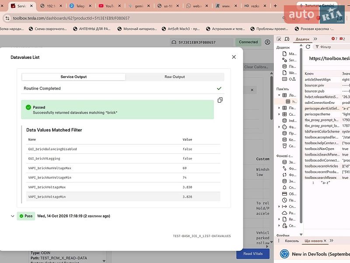The image size is (350, 263).
Task: Open the DevTools three-dot drawer menu
Action: pos(279,241)
